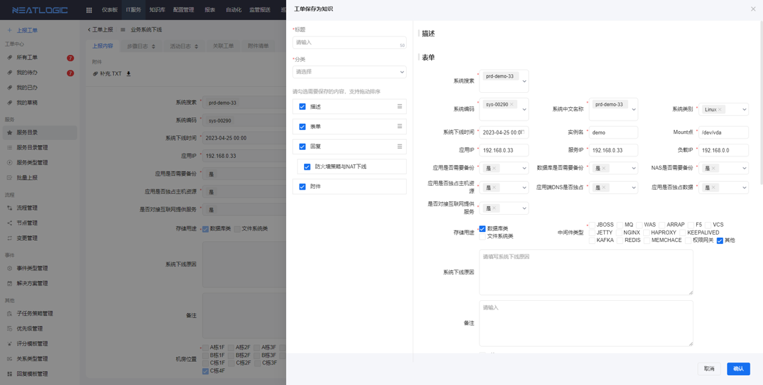Open 知识库 in the top navigation
763x385 pixels.
156,10
